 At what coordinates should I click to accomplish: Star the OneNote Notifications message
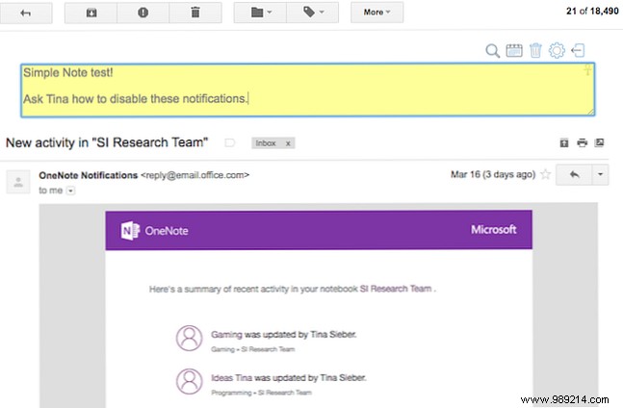click(546, 174)
